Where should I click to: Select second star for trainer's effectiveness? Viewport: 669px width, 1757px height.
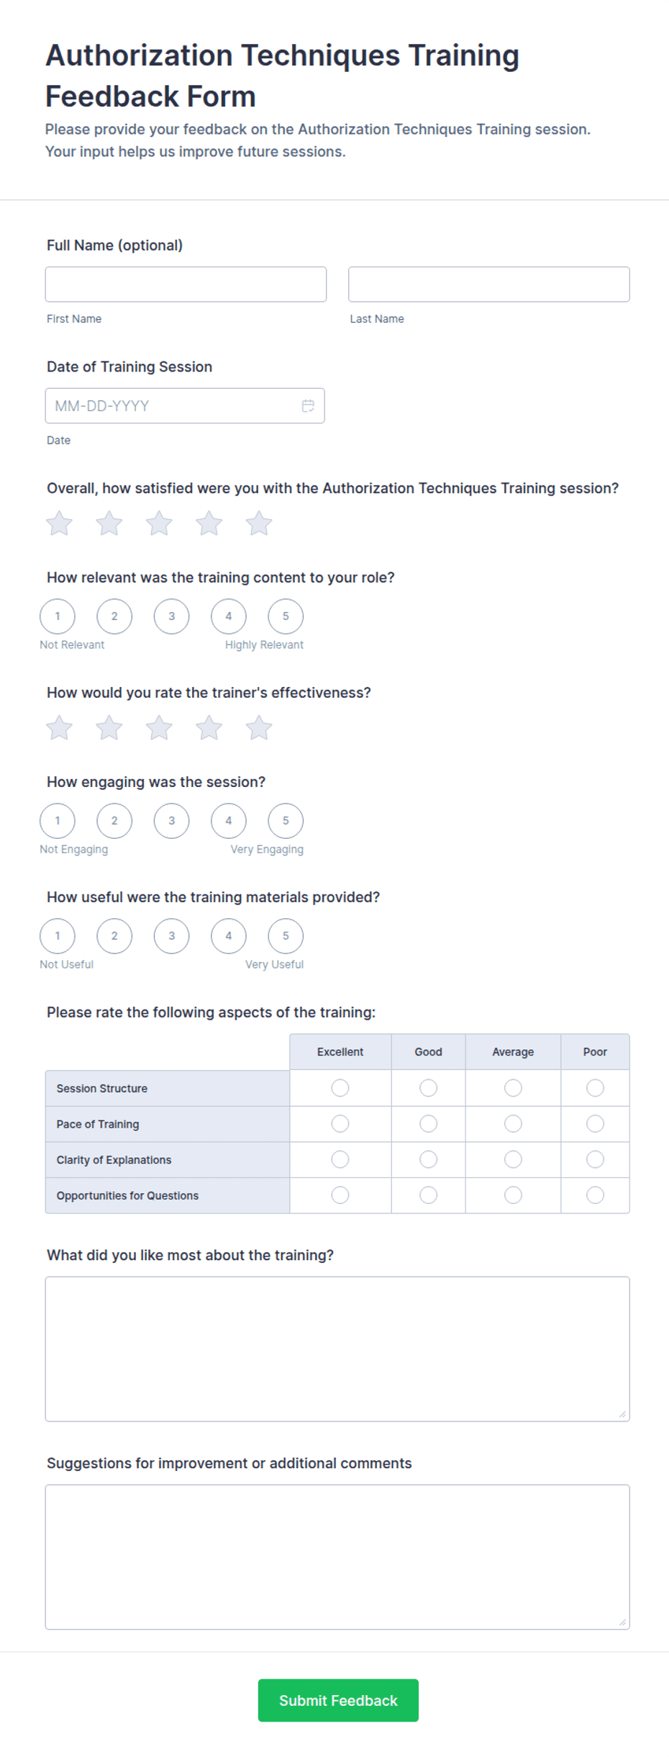[109, 728]
